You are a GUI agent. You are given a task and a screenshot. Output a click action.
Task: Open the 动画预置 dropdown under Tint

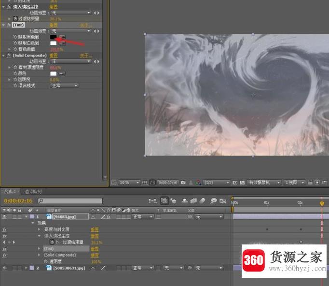click(x=71, y=31)
